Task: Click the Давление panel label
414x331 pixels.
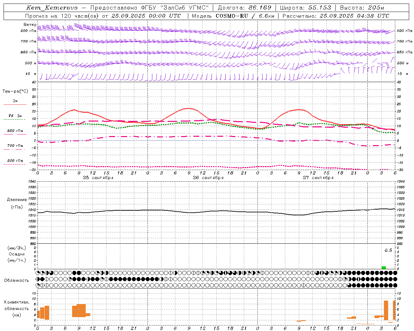Action: pos(17,200)
